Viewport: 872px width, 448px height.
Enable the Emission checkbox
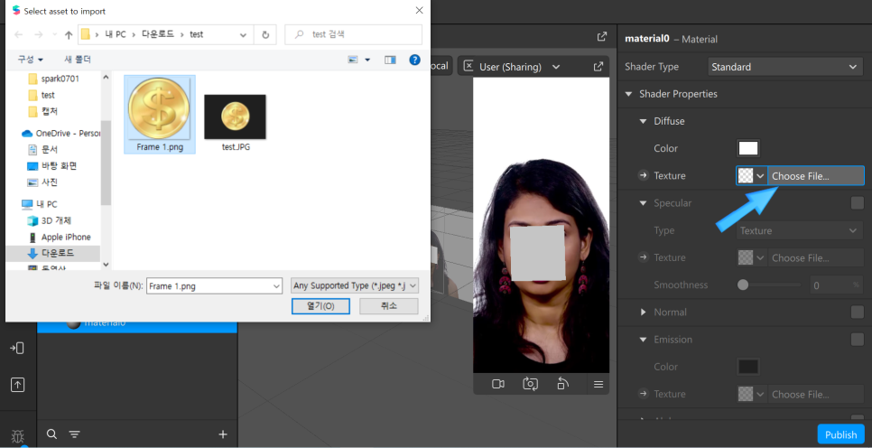click(857, 340)
